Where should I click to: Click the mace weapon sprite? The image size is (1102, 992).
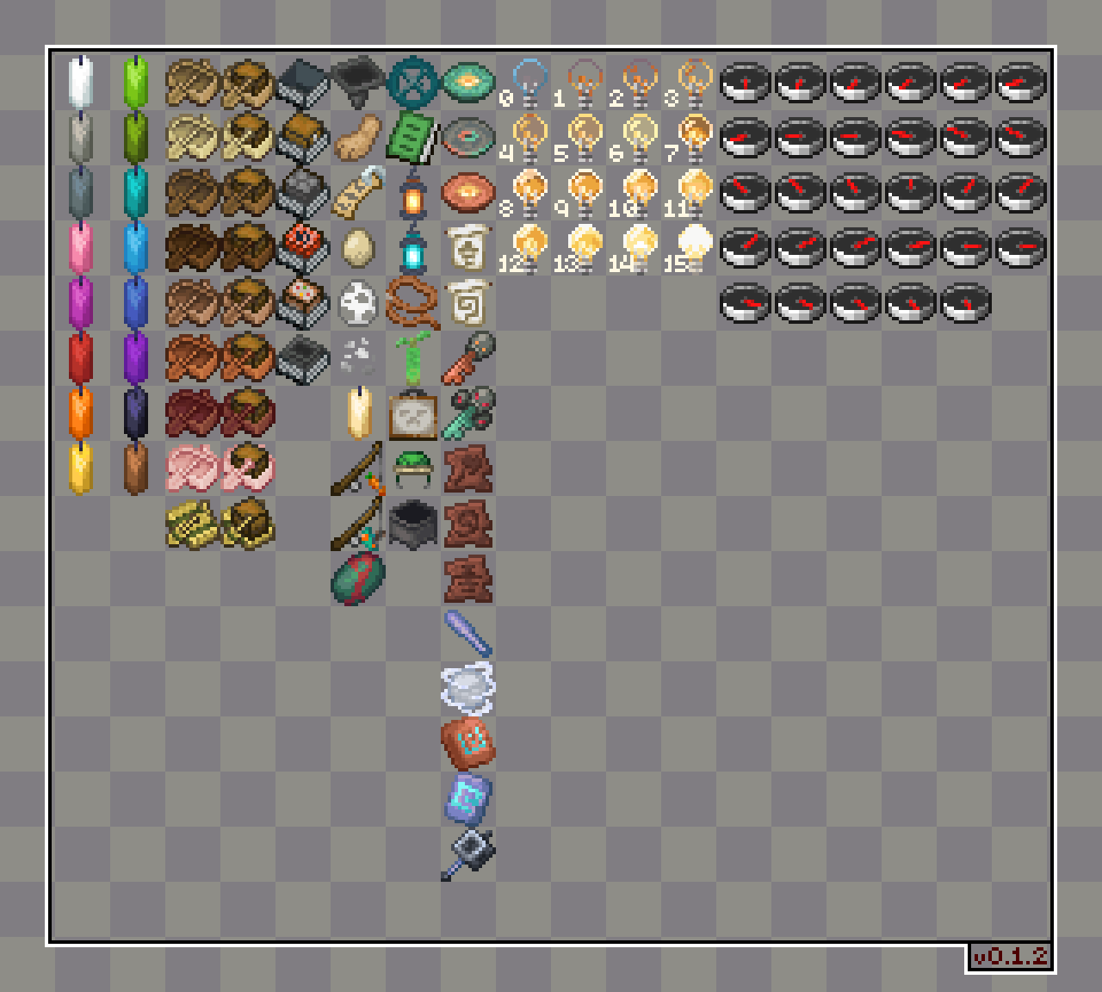click(467, 854)
